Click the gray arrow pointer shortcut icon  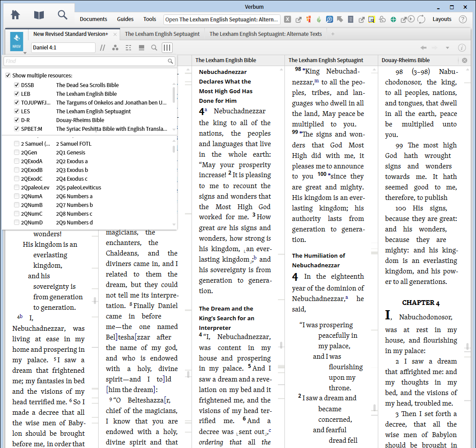tap(340, 19)
